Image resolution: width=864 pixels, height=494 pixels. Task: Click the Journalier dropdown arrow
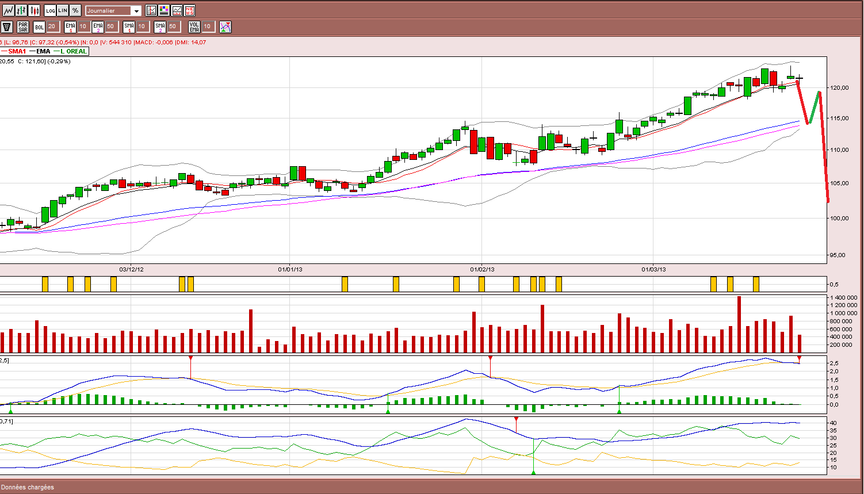pyautogui.click(x=136, y=11)
